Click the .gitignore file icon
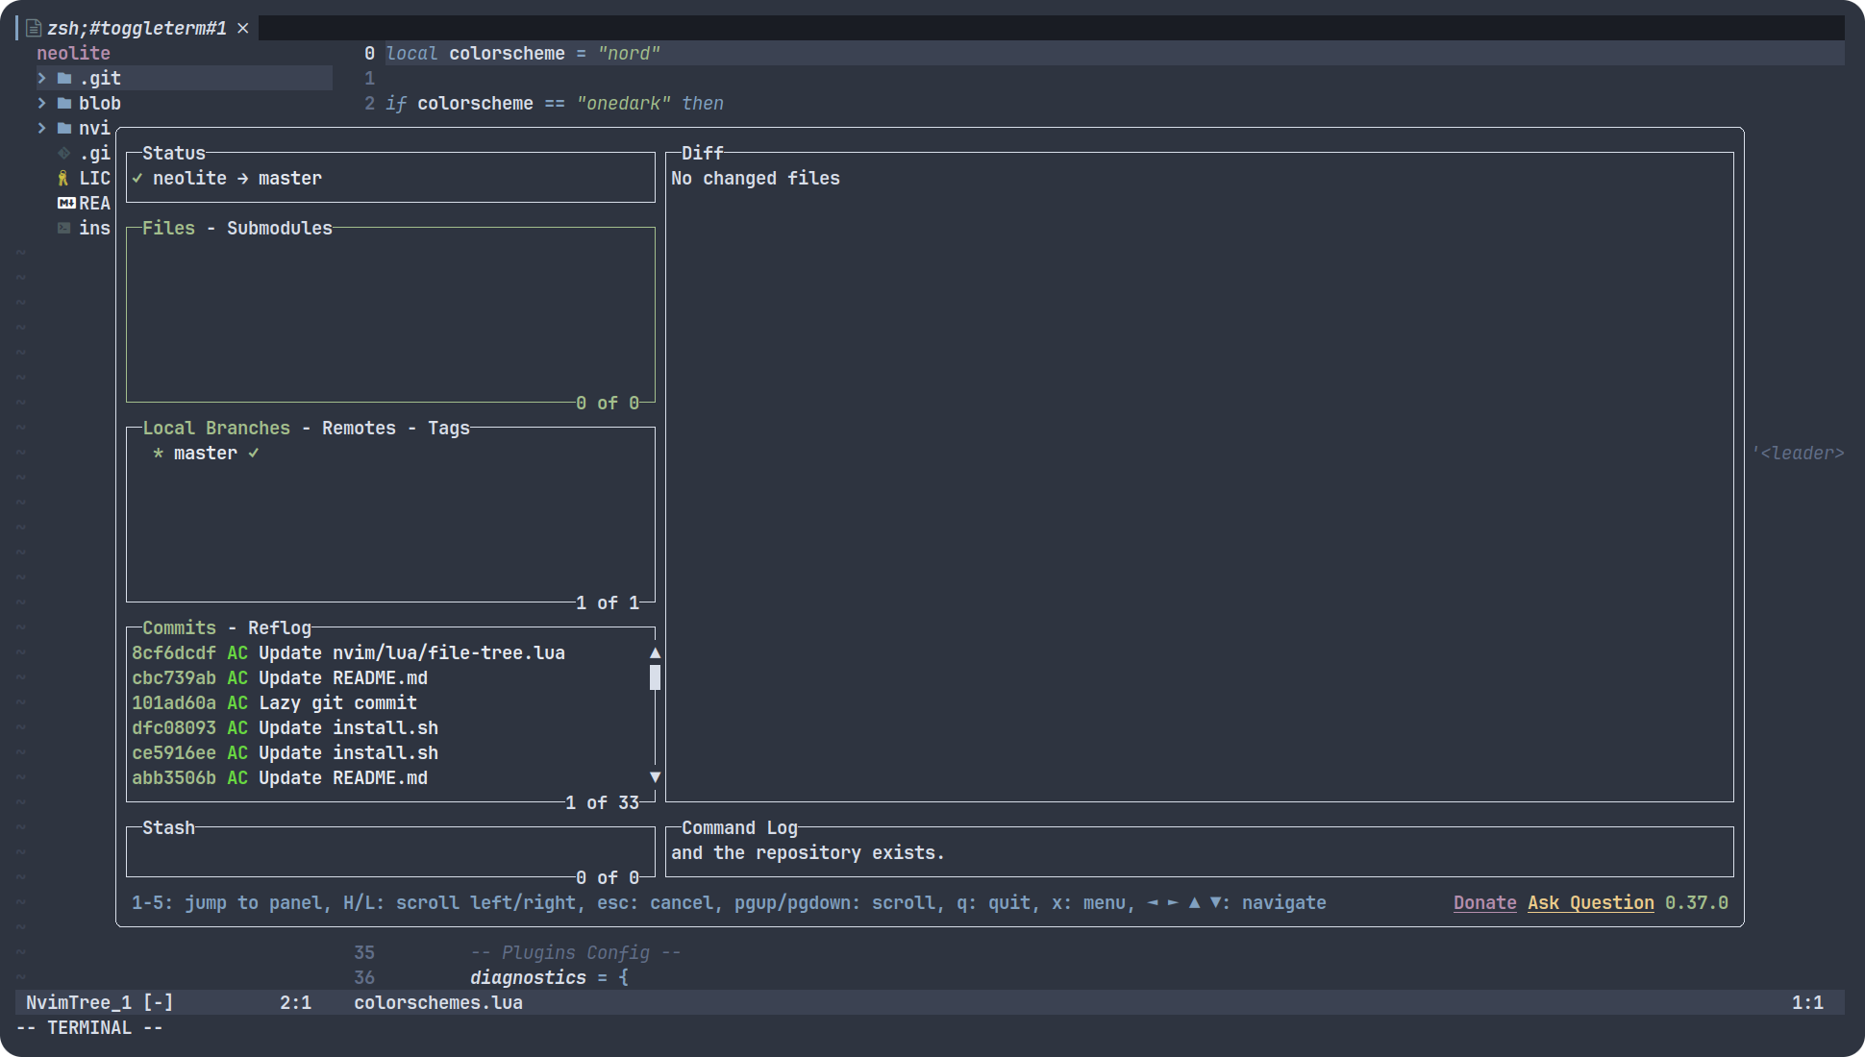Screen dimensions: 1865x1057 click(64, 154)
